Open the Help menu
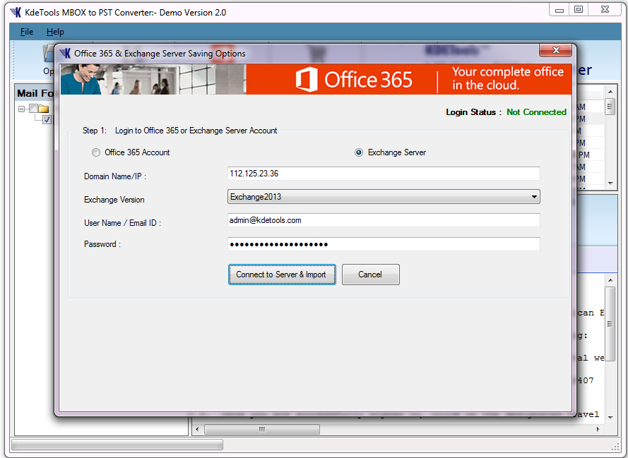This screenshot has height=458, width=628. coord(55,32)
